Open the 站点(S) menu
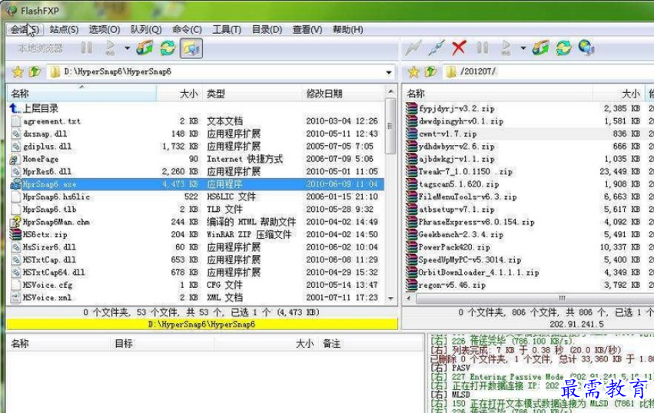Image resolution: width=654 pixels, height=413 pixels. (x=64, y=30)
